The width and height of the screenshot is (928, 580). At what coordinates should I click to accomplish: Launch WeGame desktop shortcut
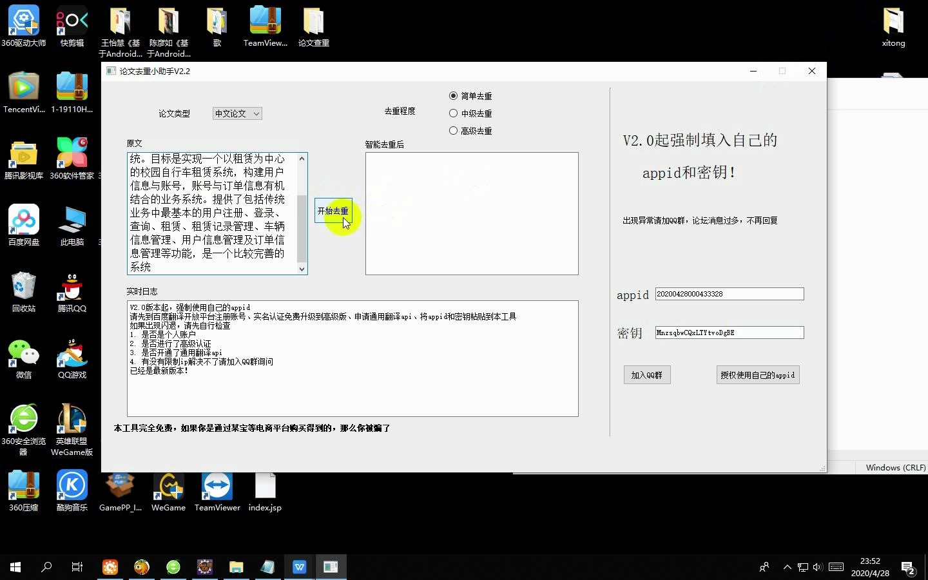pos(169,492)
